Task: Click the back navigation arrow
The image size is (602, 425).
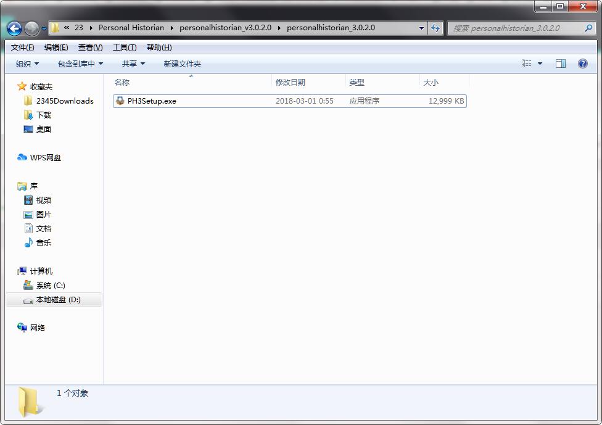Action: click(x=14, y=28)
